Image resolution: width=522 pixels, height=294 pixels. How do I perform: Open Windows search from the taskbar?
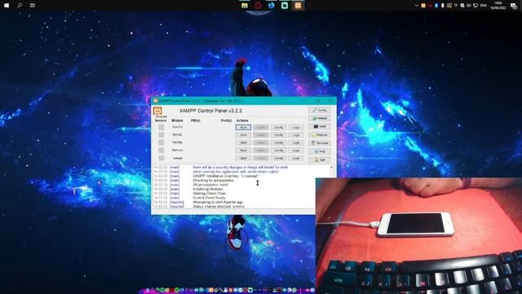click(x=20, y=6)
